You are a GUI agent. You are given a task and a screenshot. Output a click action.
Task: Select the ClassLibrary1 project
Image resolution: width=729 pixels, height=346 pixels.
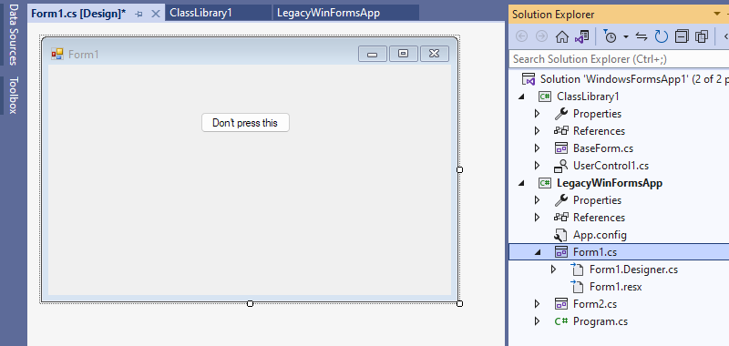(x=588, y=97)
